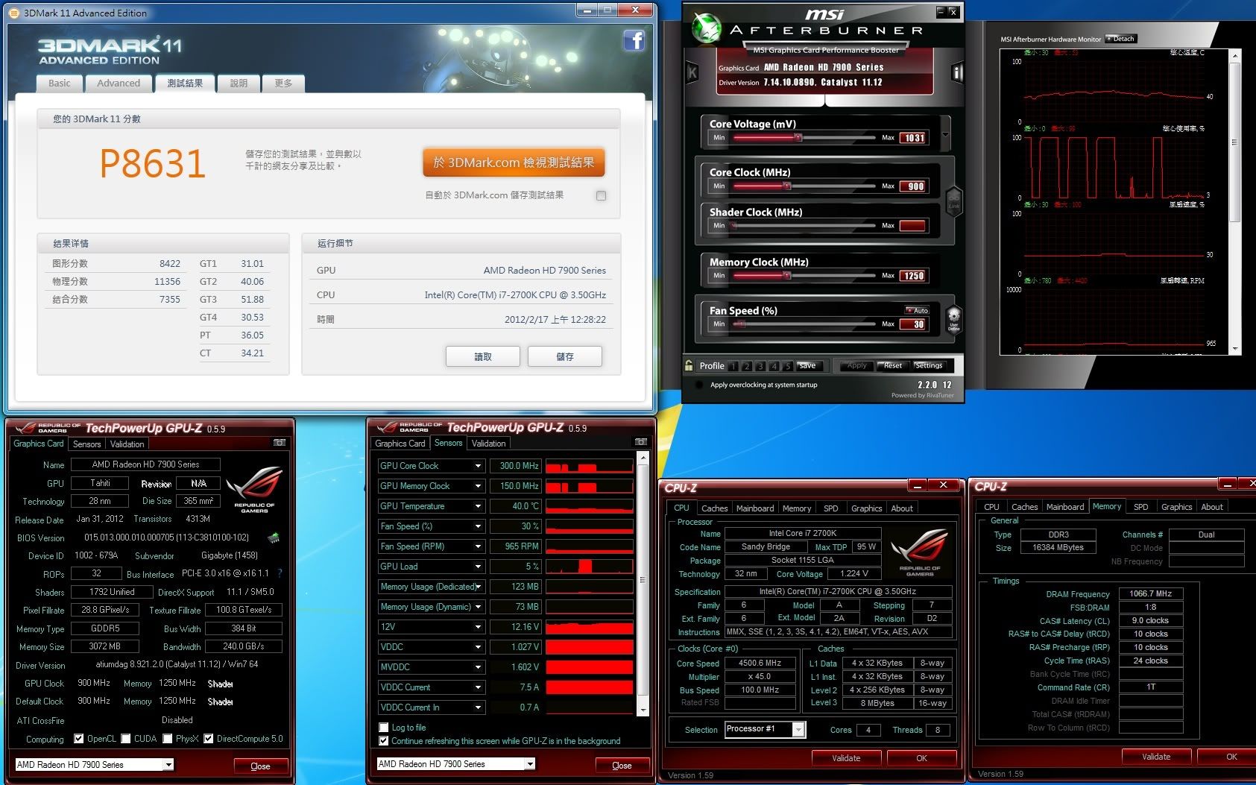The width and height of the screenshot is (1256, 785).
Task: Click the Link clocks icon in Afterburner
Action: [x=953, y=200]
